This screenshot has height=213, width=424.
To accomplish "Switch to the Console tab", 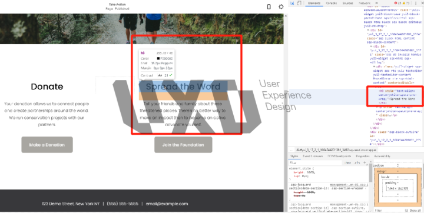I will pyautogui.click(x=331, y=3).
